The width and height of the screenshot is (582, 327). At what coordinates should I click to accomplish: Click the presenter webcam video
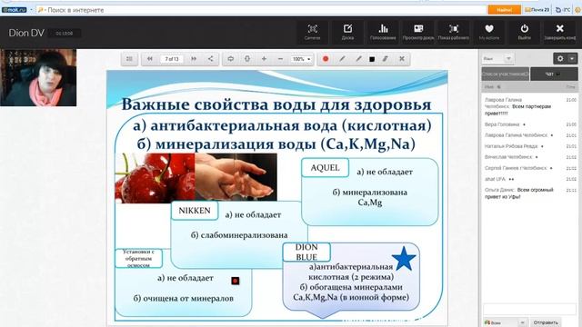(x=38, y=78)
